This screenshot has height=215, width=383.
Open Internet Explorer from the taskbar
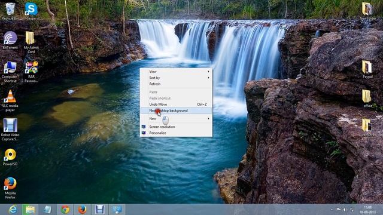click(13, 210)
